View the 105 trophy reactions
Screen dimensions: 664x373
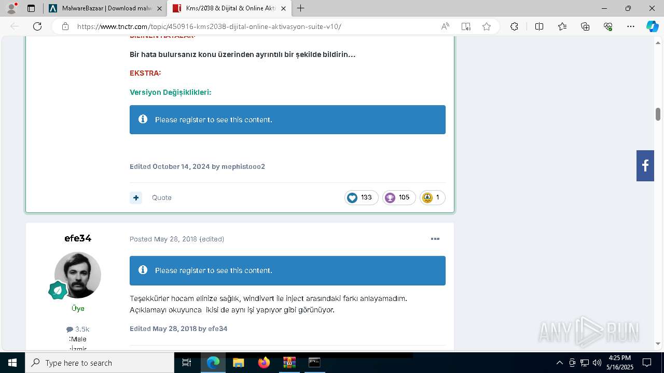coord(399,197)
